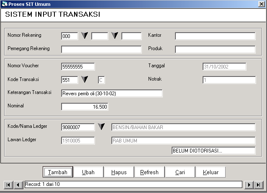Click the Nominal field showing 16.500
The height and width of the screenshot is (193, 267).
85,107
